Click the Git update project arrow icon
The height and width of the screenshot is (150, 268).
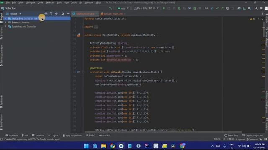[x=212, y=8]
